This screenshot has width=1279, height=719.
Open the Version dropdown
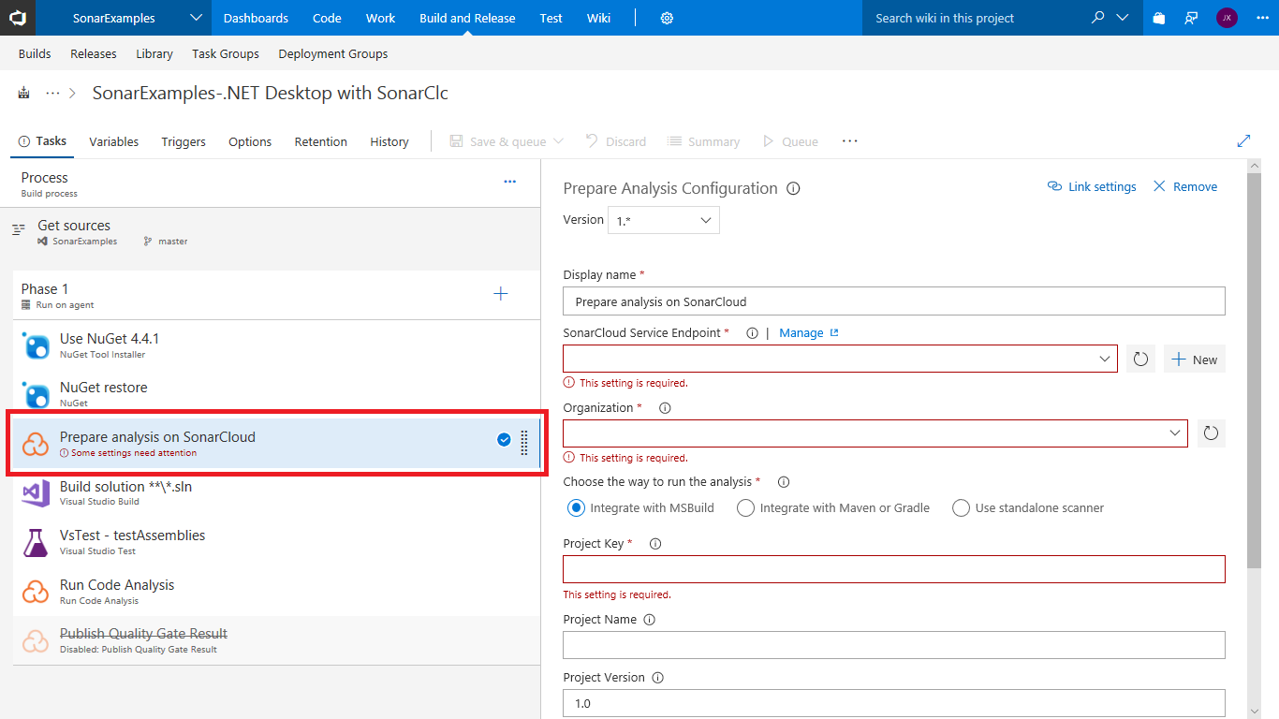664,221
